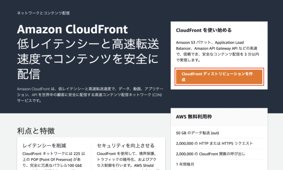Select the 50 GB のデータ転送 (out) row

(x=219, y=133)
